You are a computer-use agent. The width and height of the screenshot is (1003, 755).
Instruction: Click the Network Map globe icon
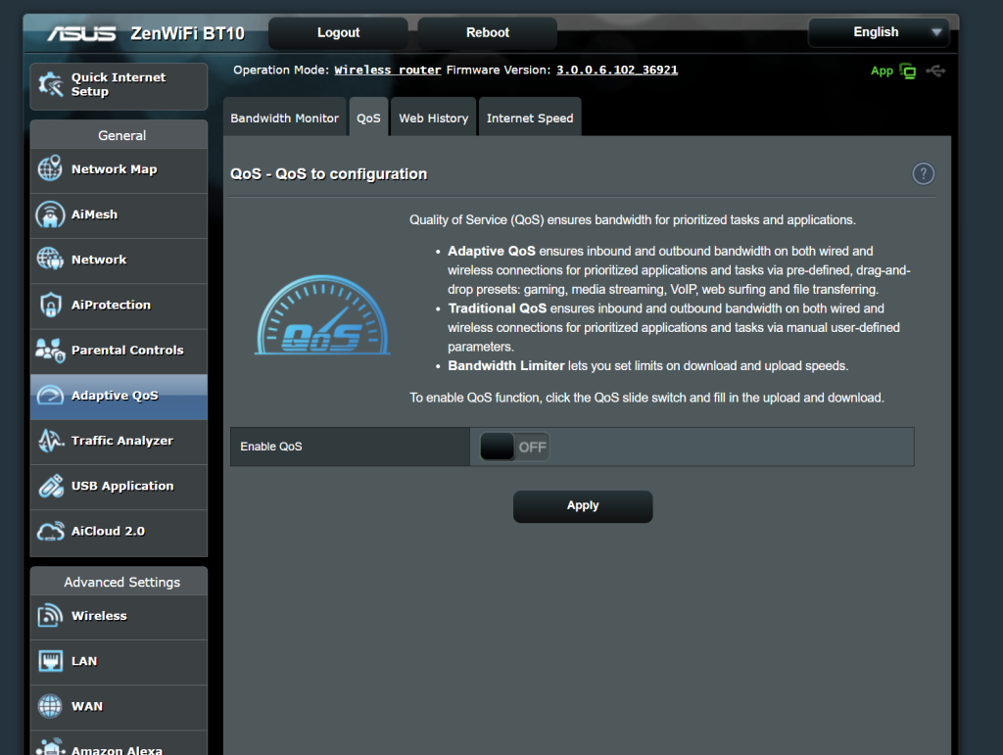pos(50,169)
